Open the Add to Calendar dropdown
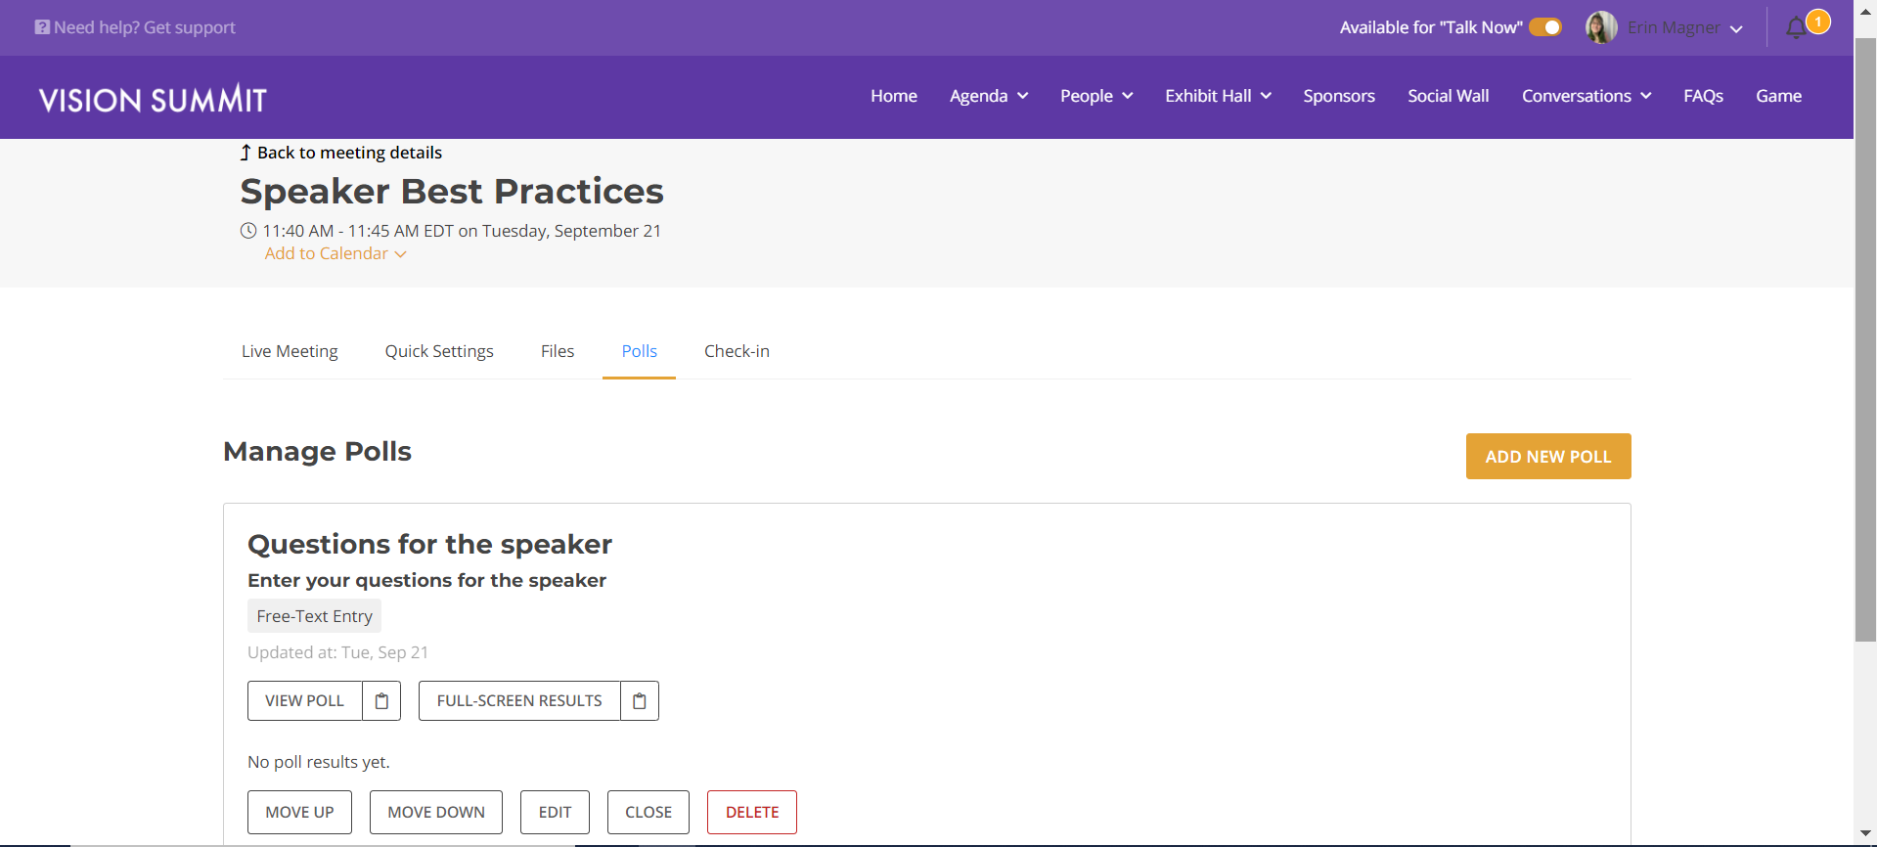The image size is (1877, 847). click(335, 253)
